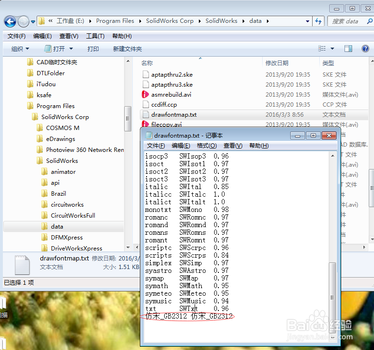Click the search magnifier icon
Screen dimensions: 374x350
[x=370, y=21]
